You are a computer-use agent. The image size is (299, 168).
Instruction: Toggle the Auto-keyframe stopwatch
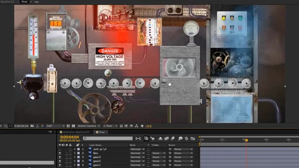(x=187, y=138)
